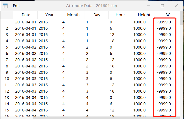The height and width of the screenshot is (119, 184).
Task: Click the Day column header
Action: [97, 15]
